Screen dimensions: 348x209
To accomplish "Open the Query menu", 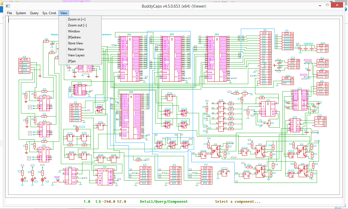I will [x=34, y=13].
